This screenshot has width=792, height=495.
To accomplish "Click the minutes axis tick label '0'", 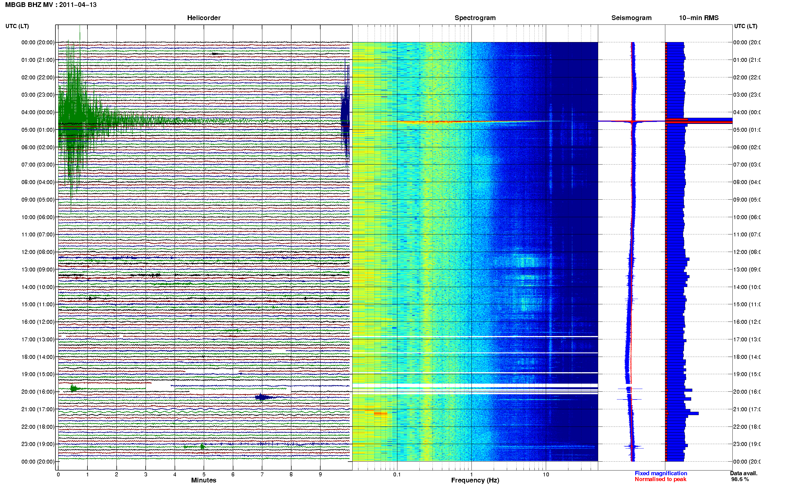I will point(58,474).
